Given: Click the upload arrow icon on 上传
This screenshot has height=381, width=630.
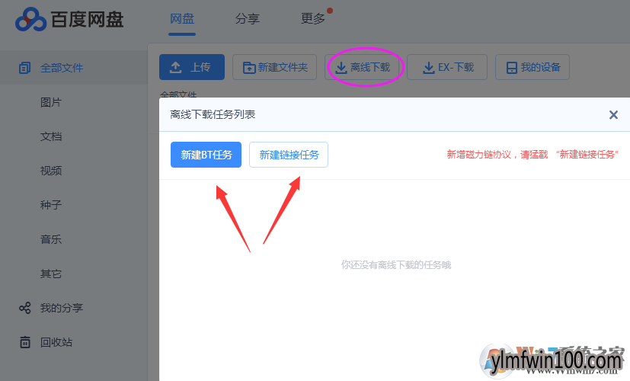Looking at the screenshot, I should [x=175, y=67].
